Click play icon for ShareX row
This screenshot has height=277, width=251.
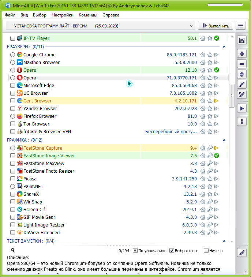click(216, 194)
